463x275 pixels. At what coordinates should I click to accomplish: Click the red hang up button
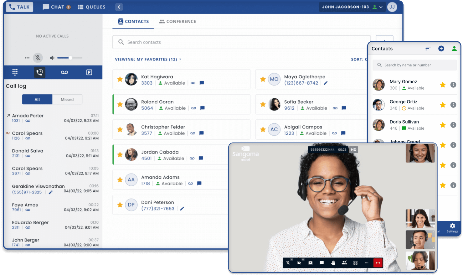pyautogui.click(x=378, y=263)
